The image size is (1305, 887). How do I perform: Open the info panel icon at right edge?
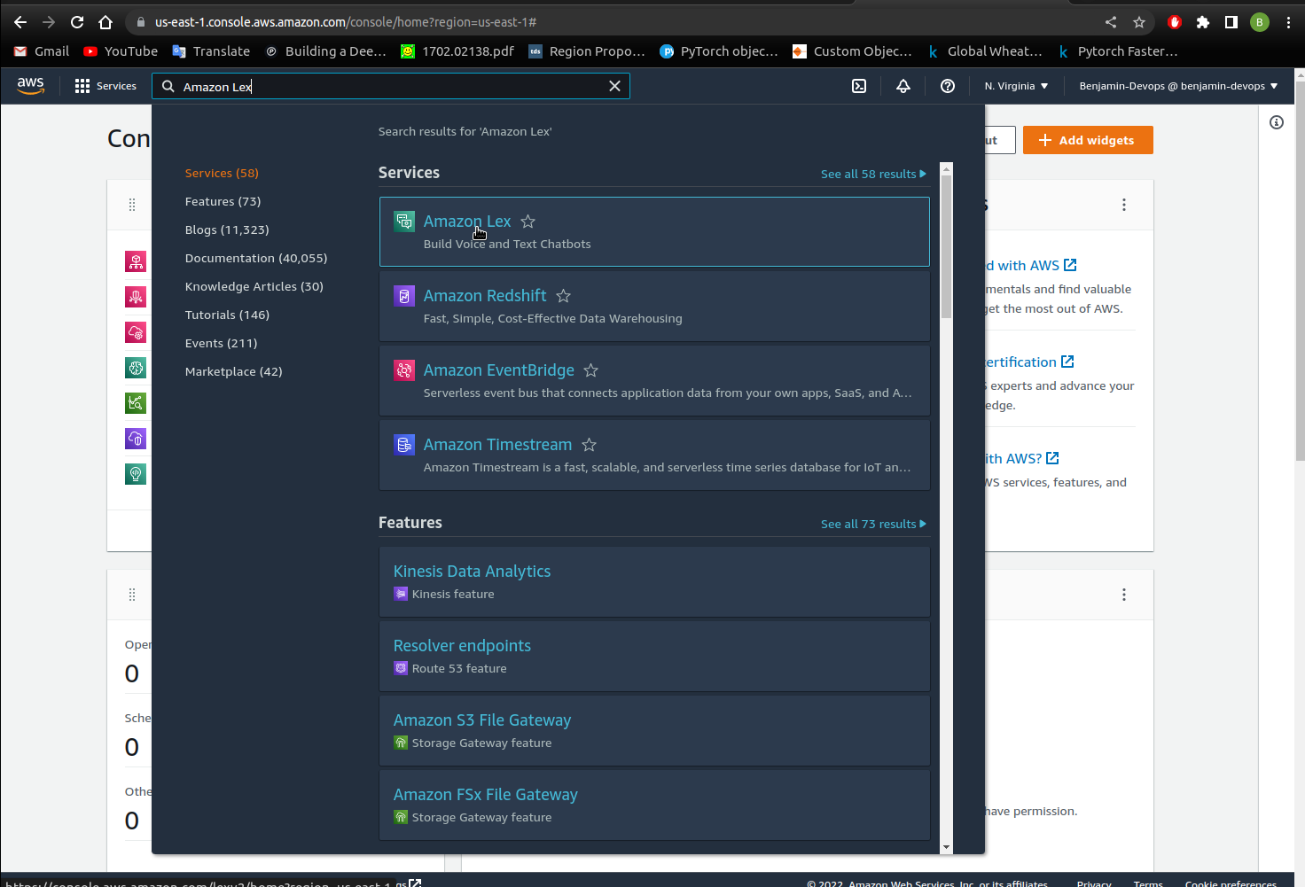(1277, 122)
